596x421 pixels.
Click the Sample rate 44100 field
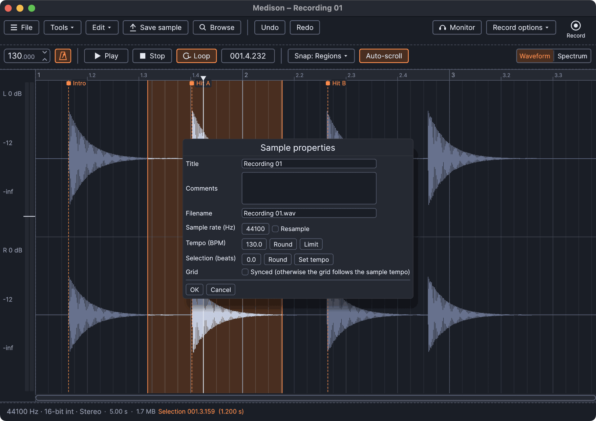point(255,229)
